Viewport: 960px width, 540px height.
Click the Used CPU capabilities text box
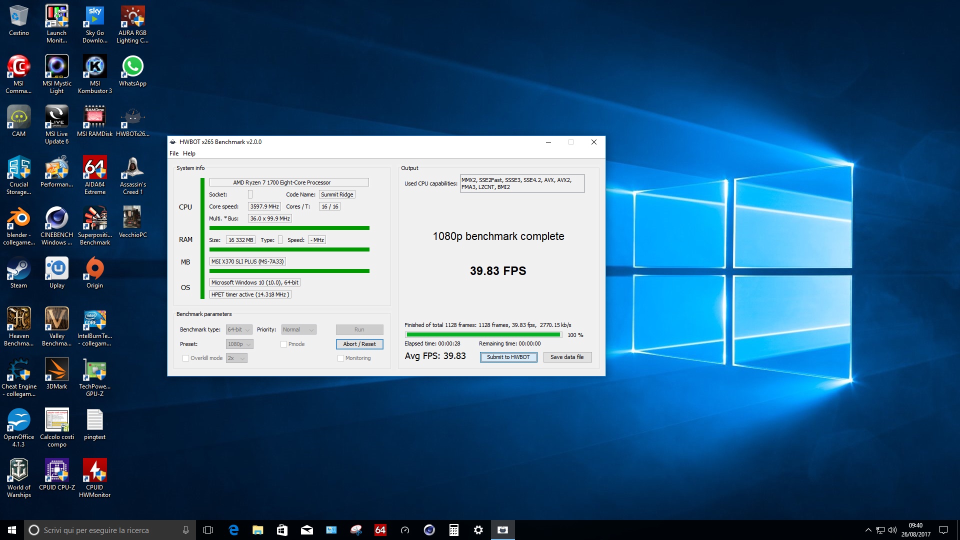522,183
